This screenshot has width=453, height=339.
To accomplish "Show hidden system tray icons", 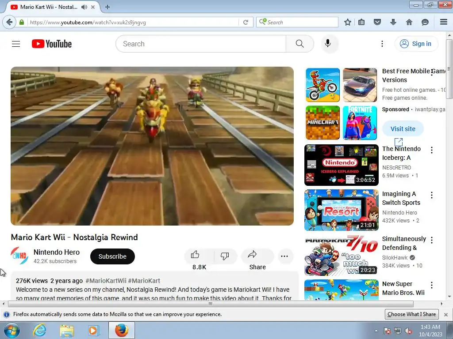I will click(376, 331).
